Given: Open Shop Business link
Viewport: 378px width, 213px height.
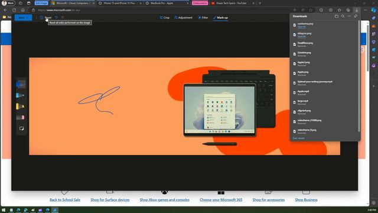Looking at the screenshot, I should pos(306,200).
